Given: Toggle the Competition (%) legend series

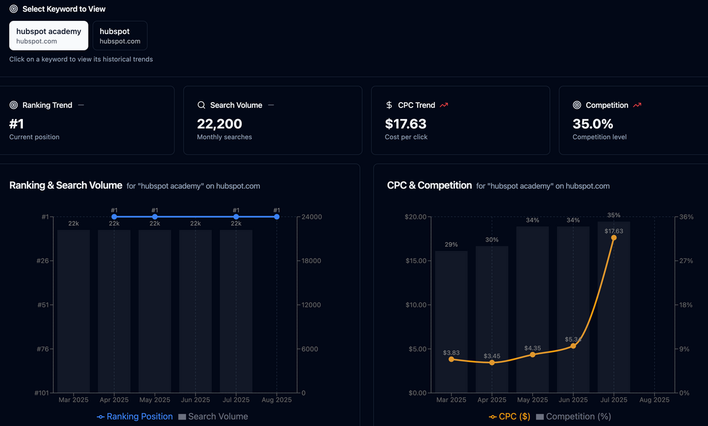Looking at the screenshot, I should 573,416.
